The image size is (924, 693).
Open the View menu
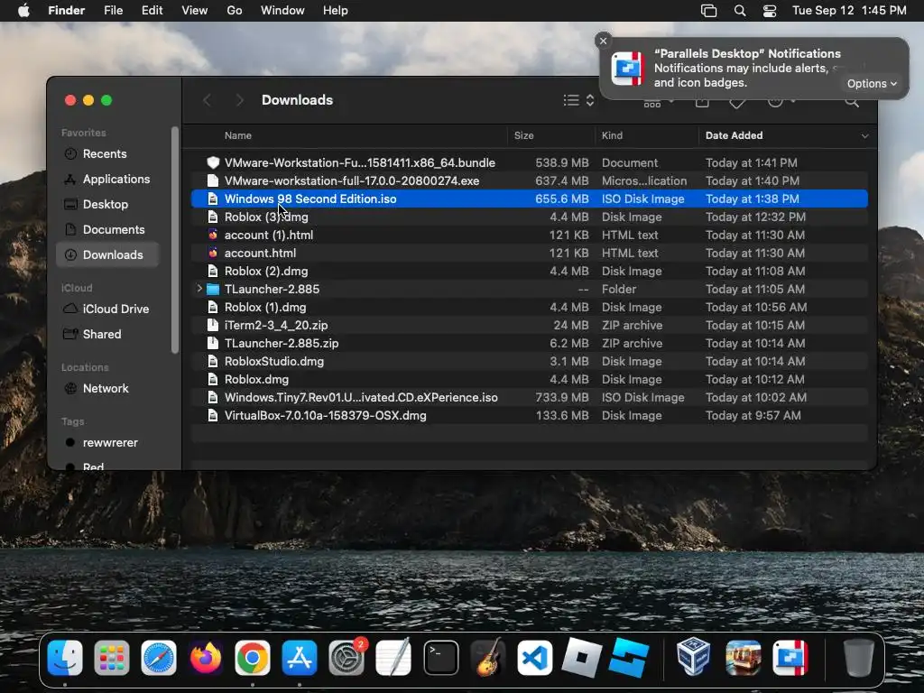(195, 11)
